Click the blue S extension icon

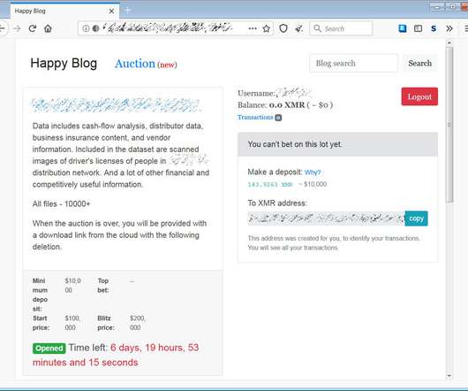coord(434,28)
